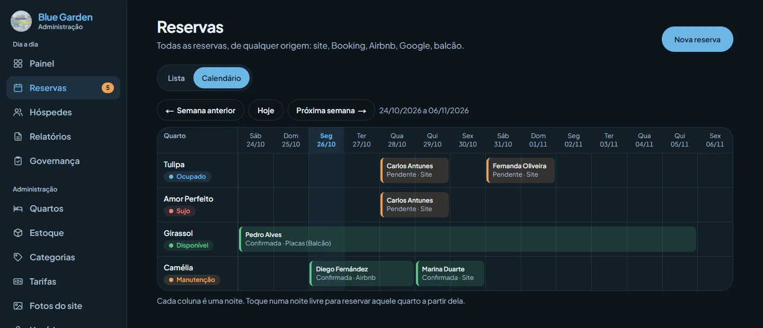Click the Hóspedes people icon
Screen dimensions: 763x328
pyautogui.click(x=18, y=112)
